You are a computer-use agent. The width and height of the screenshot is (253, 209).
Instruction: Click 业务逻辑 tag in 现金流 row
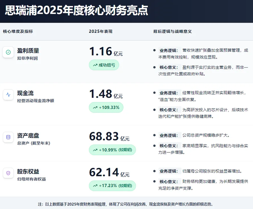[x=169, y=93]
